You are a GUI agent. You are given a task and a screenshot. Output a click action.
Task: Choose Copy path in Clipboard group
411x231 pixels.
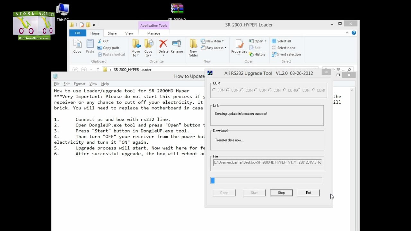point(108,48)
